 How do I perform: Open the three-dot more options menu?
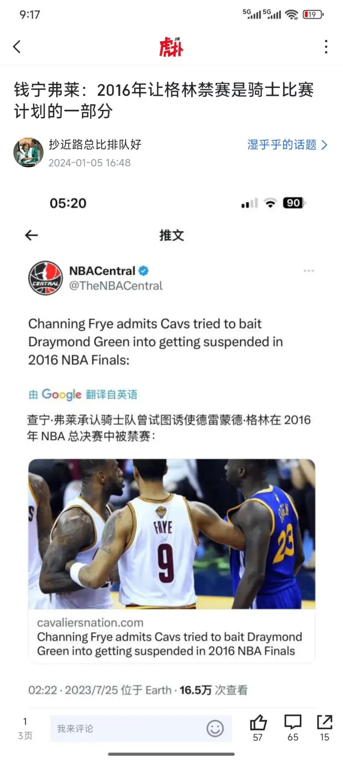(x=326, y=47)
